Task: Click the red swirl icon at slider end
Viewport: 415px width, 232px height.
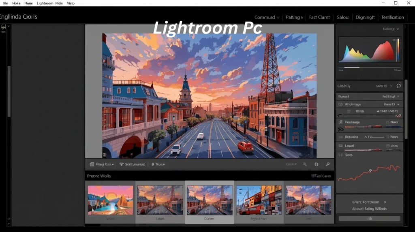Action: click(398, 115)
